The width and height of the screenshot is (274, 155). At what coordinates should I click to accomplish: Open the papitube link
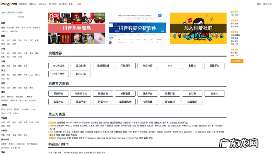pyautogui.click(x=202, y=132)
